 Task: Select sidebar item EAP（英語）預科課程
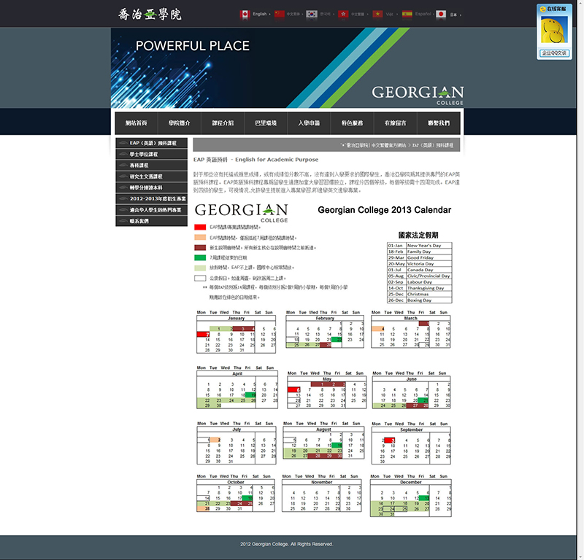(x=152, y=143)
